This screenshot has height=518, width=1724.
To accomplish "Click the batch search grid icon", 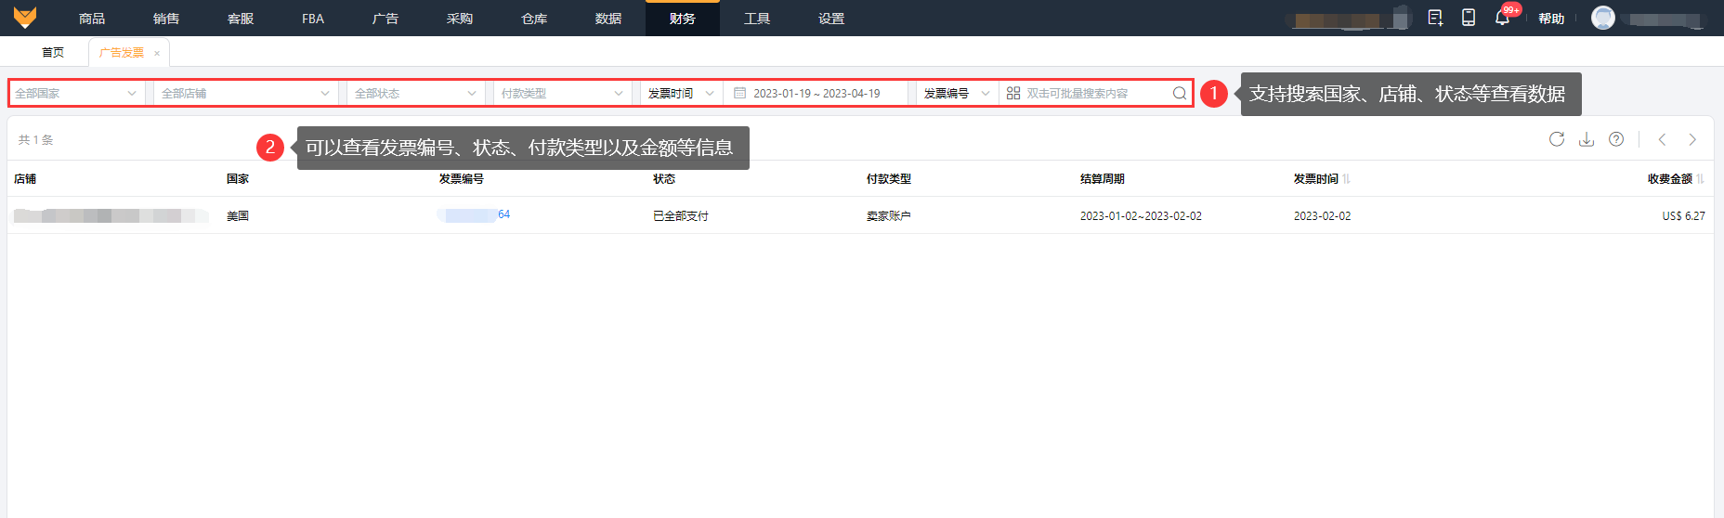I will (1013, 93).
